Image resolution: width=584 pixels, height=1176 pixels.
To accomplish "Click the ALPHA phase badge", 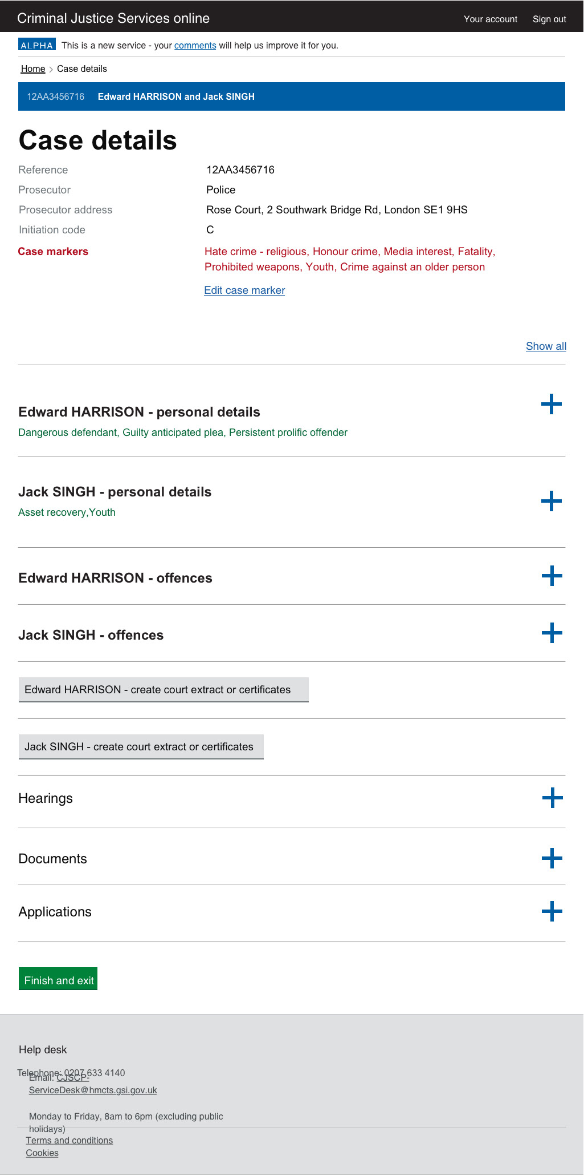I will pos(37,45).
